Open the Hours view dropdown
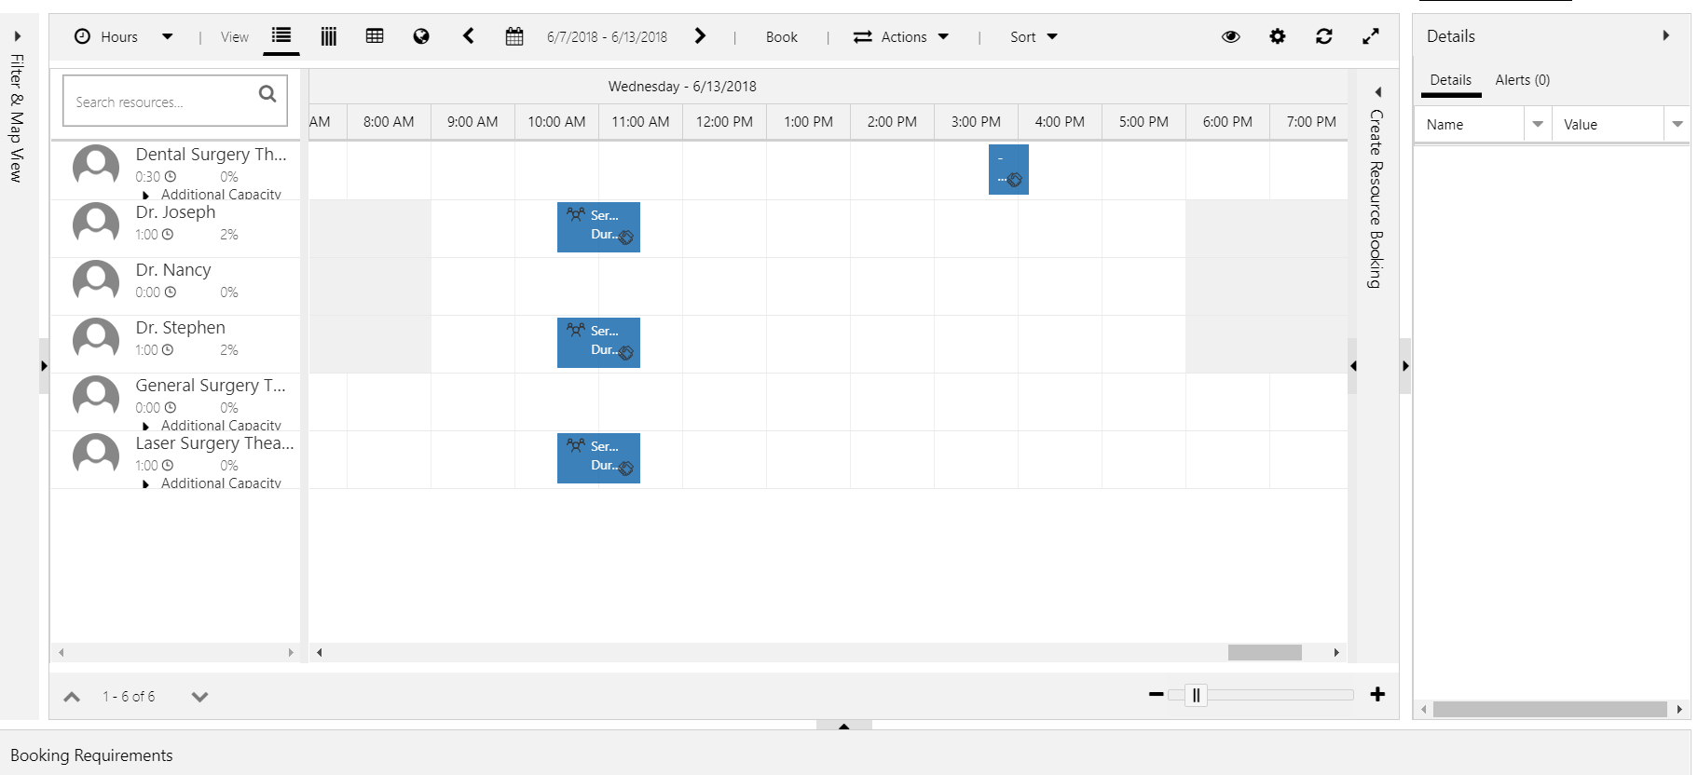 pyautogui.click(x=123, y=37)
